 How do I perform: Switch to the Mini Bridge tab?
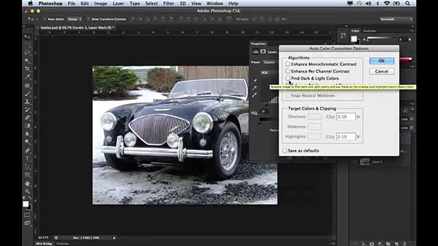coord(44,244)
